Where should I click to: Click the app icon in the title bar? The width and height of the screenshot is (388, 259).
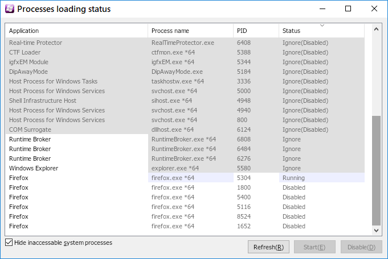(10, 9)
